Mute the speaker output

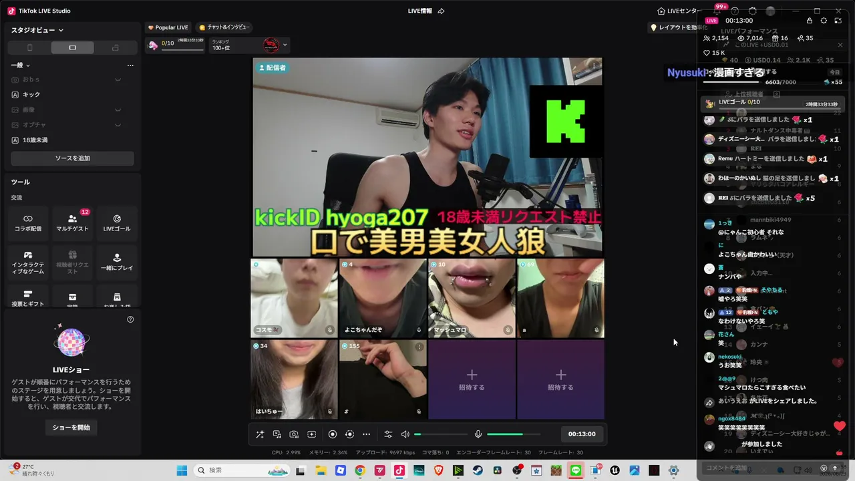pyautogui.click(x=405, y=434)
